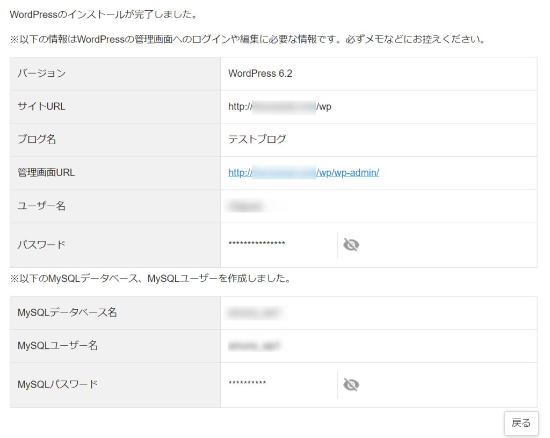Click the note advising メモなどにお控えください
The image size is (550, 438).
(248, 39)
